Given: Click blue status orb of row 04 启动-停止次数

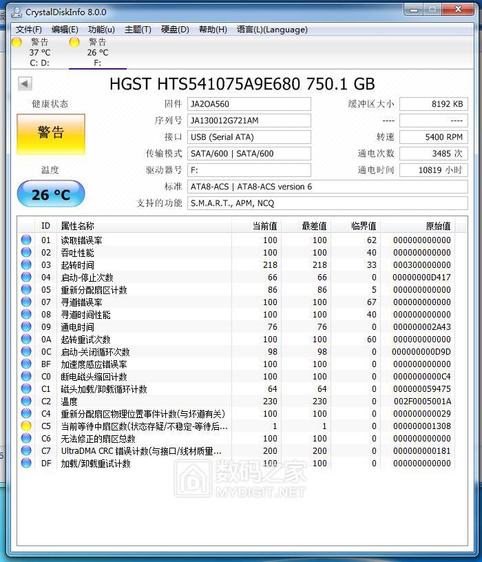Looking at the screenshot, I should tap(26, 277).
